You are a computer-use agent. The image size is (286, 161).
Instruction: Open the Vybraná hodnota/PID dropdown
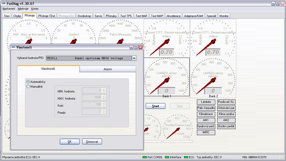tap(134, 58)
